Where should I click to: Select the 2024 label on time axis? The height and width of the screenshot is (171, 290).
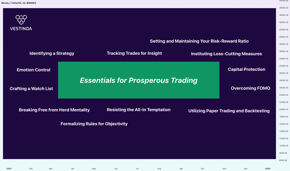268,169
